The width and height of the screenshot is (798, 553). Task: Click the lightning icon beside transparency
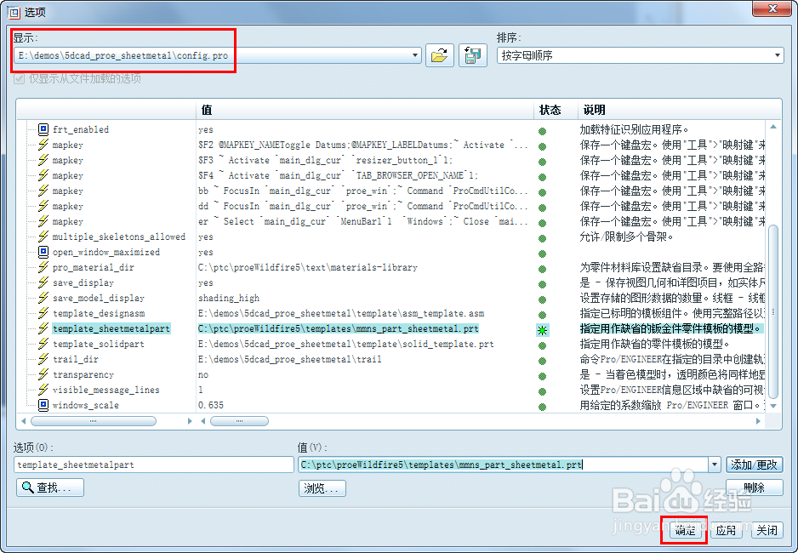(43, 374)
